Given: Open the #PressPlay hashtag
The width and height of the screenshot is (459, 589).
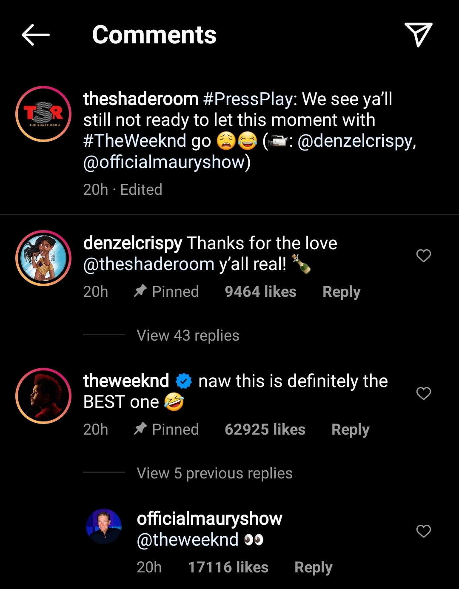Looking at the screenshot, I should 250,99.
